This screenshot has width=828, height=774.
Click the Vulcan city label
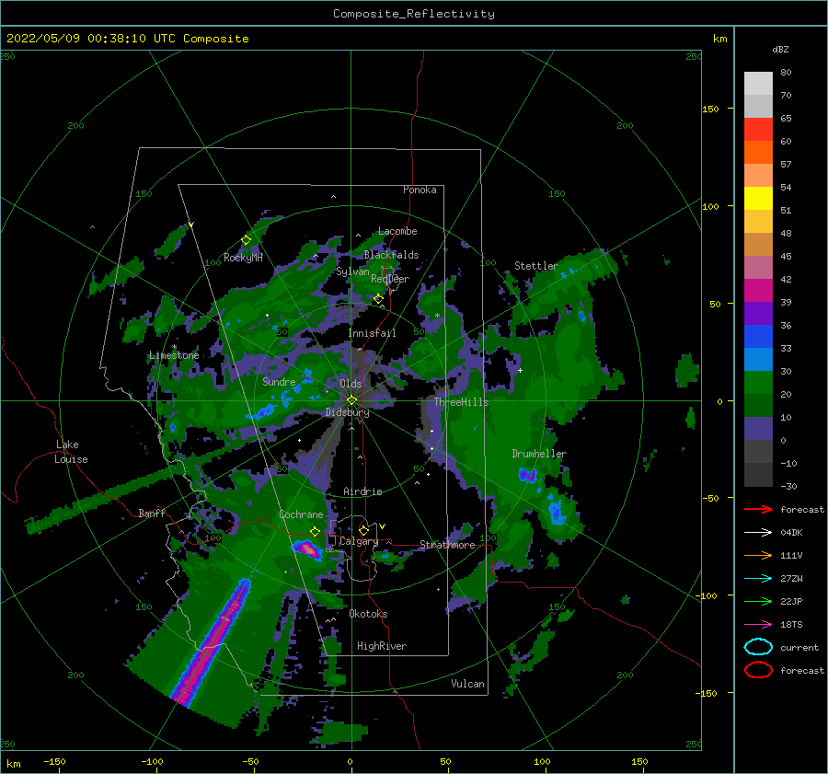(x=467, y=684)
